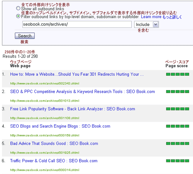The height and width of the screenshot is (174, 193).
Task: Open the 'Learn more' link
Action: (x=151, y=17)
